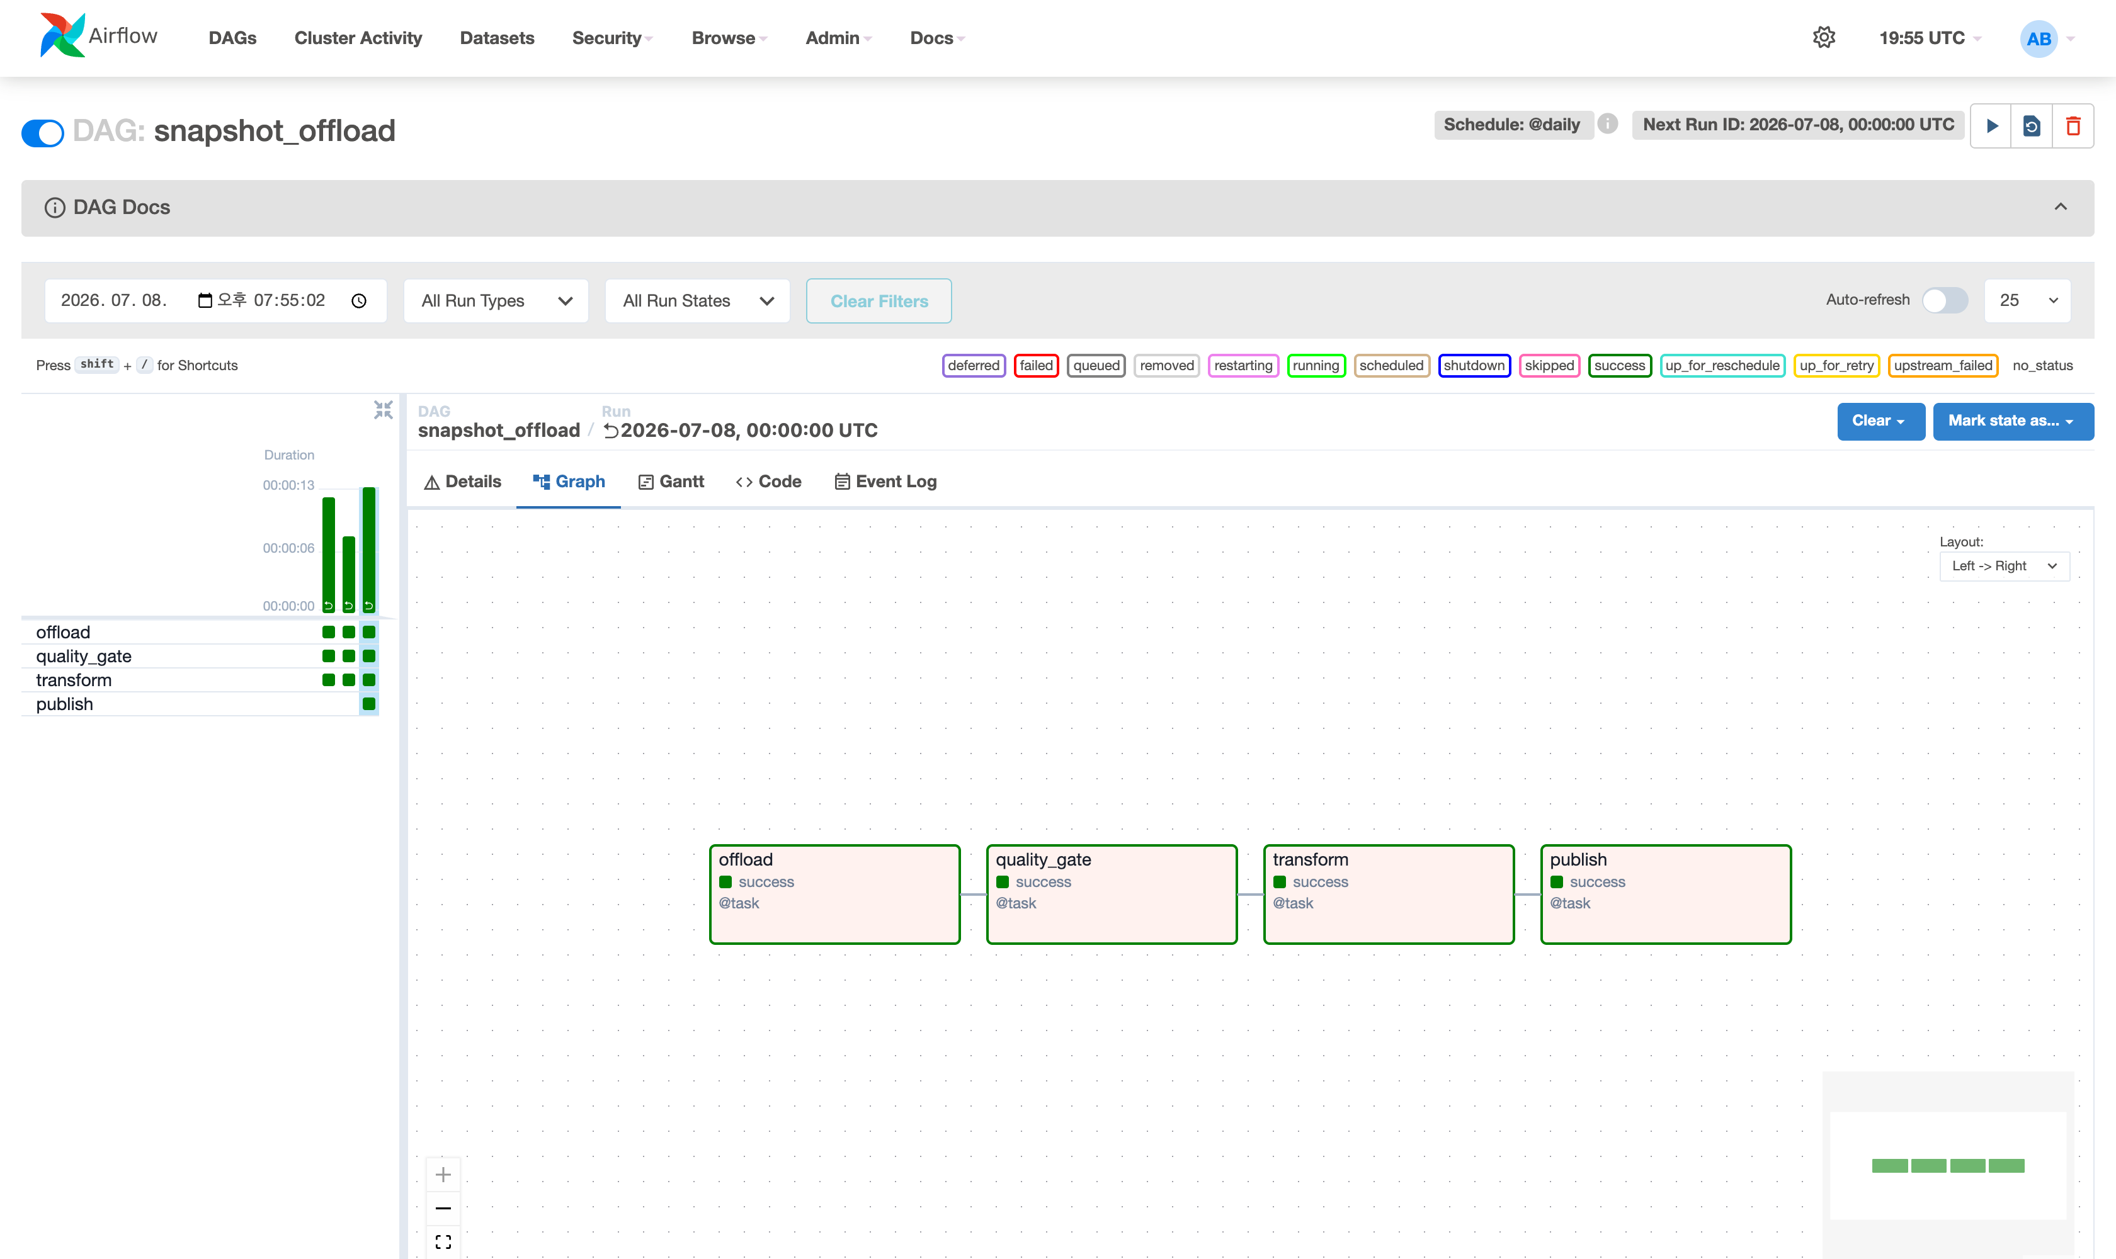Go to the DAGs page
Screen dimensions: 2116x1259
(x=232, y=38)
